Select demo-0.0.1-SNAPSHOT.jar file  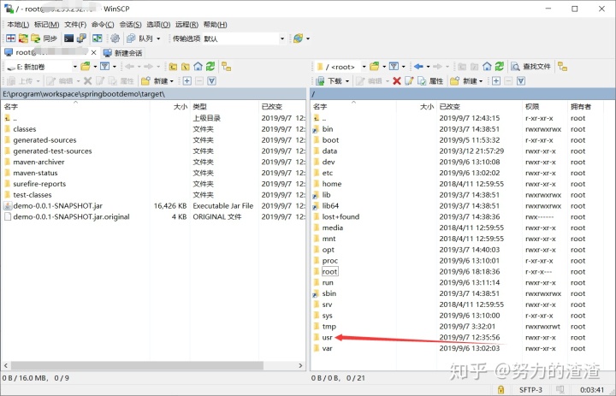[x=58, y=206]
